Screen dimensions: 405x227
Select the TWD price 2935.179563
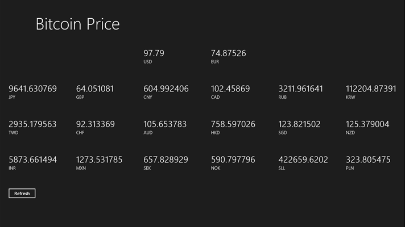[32, 124]
